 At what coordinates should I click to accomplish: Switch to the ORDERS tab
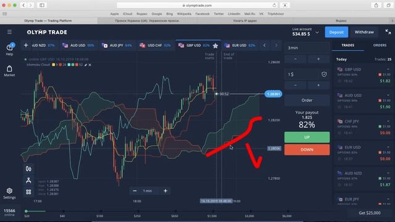380,45
